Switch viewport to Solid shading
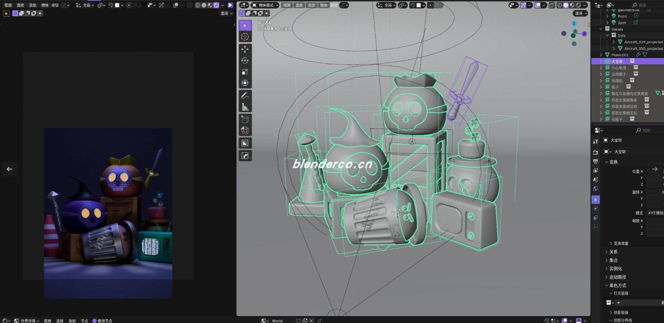Viewport: 664px width, 323px height. coord(566,5)
